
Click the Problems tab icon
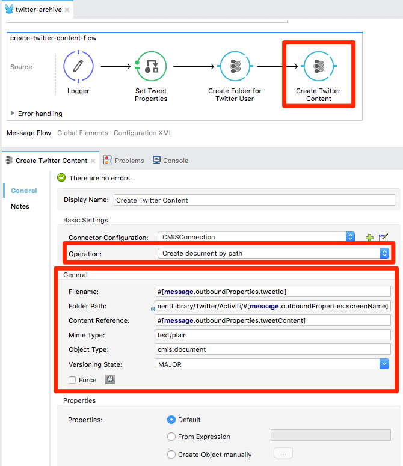click(x=108, y=160)
